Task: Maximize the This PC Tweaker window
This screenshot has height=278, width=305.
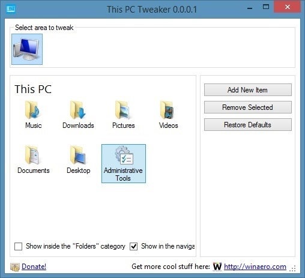Action: (x=266, y=7)
